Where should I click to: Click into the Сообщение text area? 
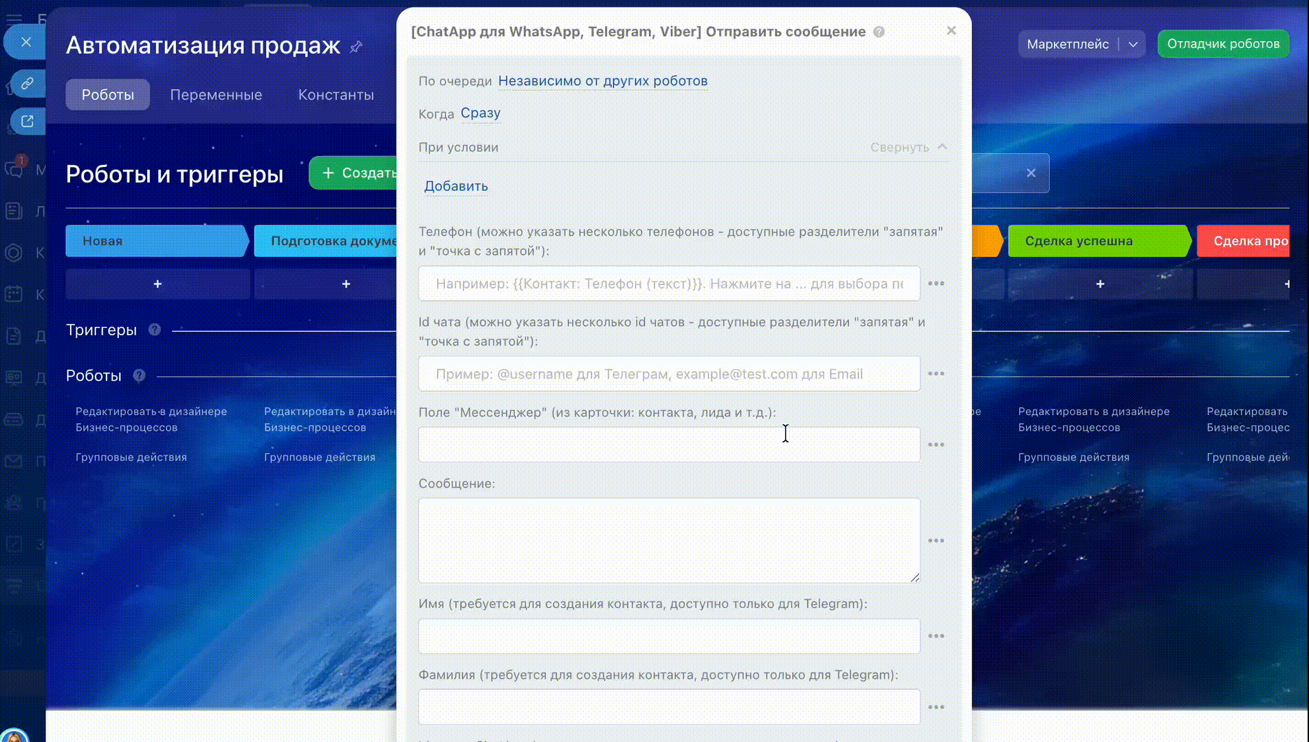(x=668, y=541)
